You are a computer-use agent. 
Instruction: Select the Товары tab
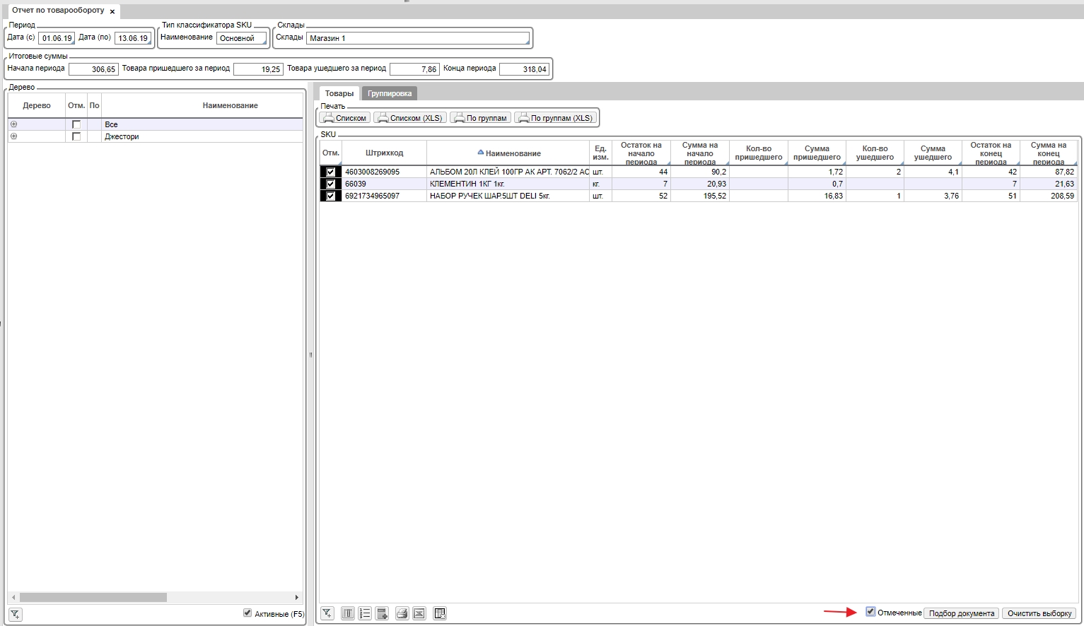(339, 93)
